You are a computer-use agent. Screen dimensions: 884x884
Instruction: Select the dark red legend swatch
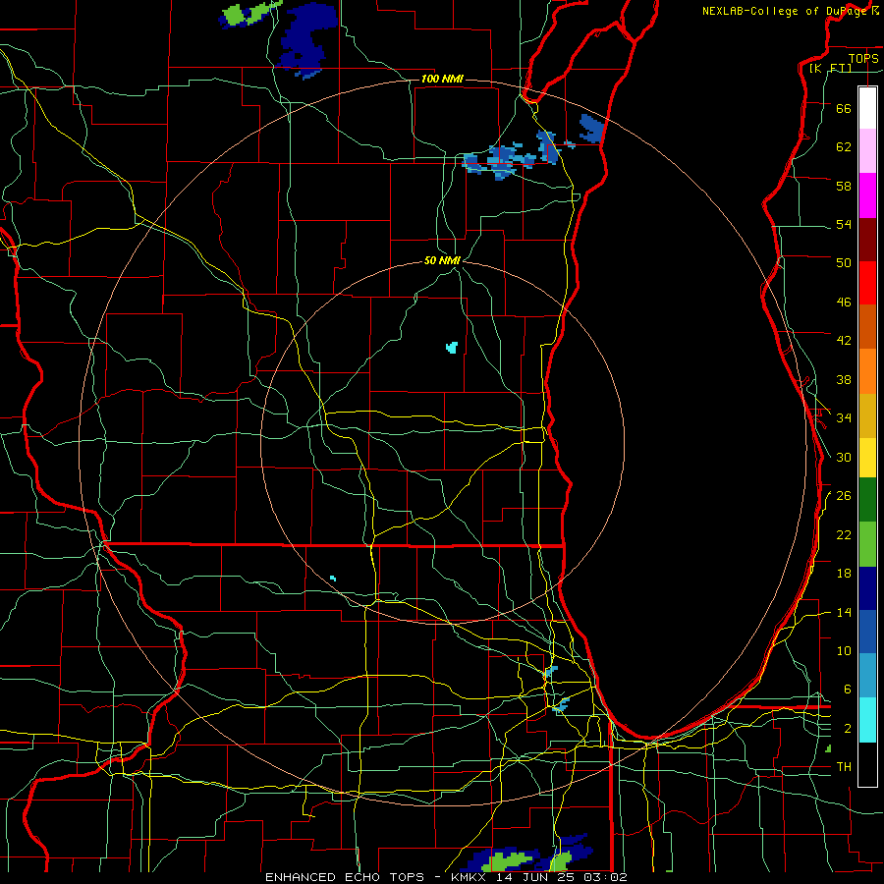click(x=867, y=240)
